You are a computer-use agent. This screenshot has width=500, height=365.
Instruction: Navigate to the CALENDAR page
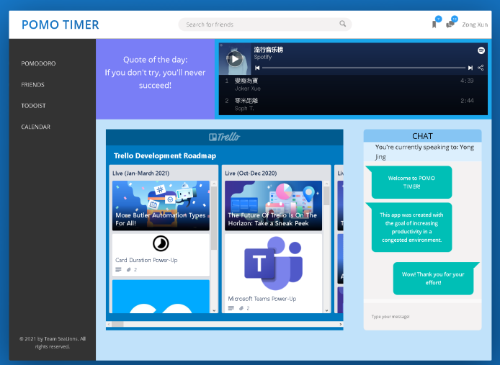[36, 127]
